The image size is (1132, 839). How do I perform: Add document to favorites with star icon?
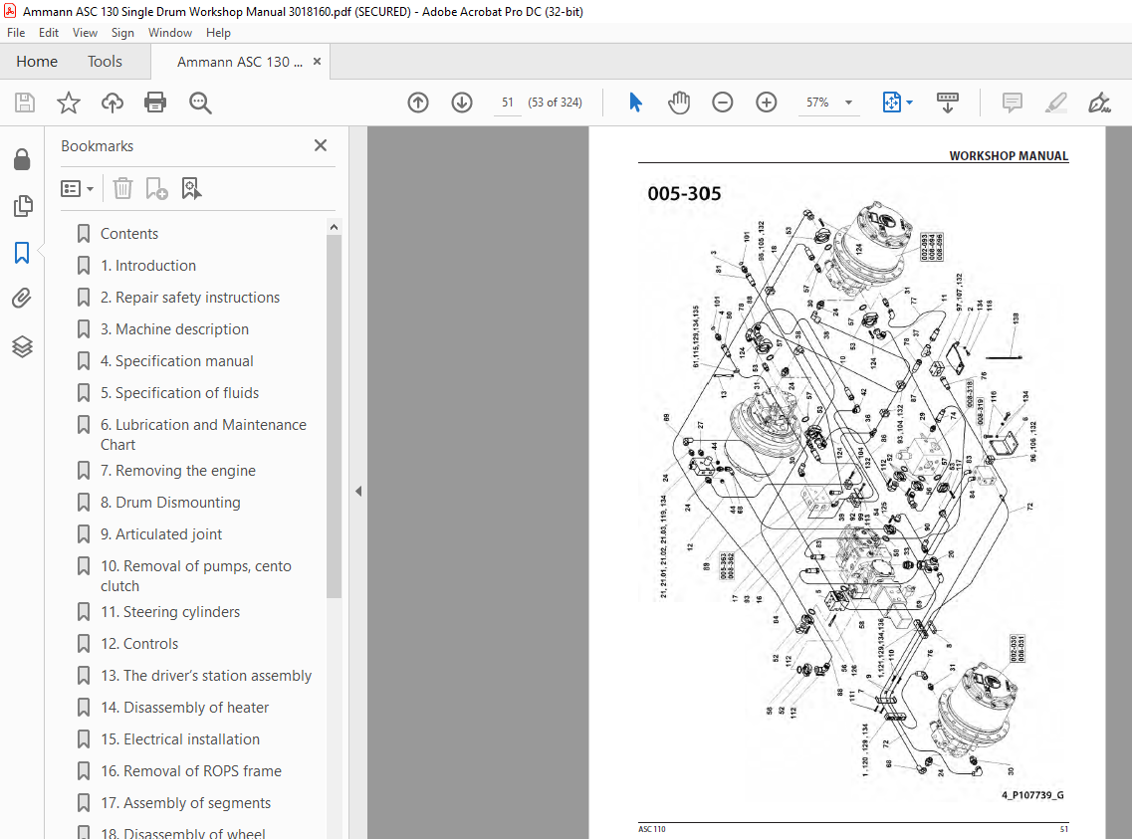69,103
